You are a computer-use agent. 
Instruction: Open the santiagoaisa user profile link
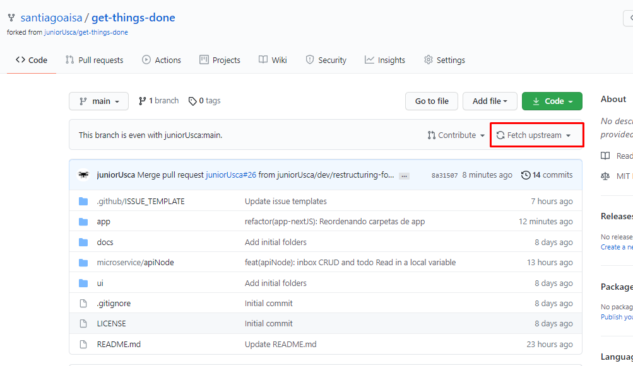pos(51,18)
